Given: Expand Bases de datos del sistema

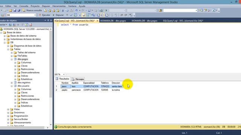Looking at the screenshot, I should pyautogui.click(x=5, y=36).
